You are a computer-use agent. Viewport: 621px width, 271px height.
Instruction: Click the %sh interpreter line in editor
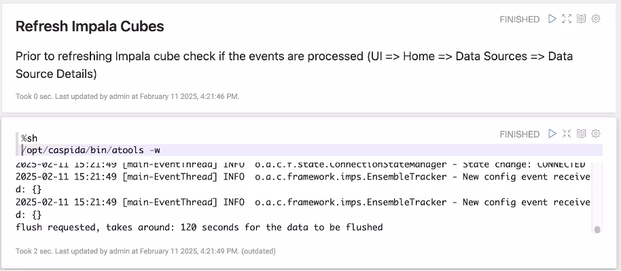[29, 138]
